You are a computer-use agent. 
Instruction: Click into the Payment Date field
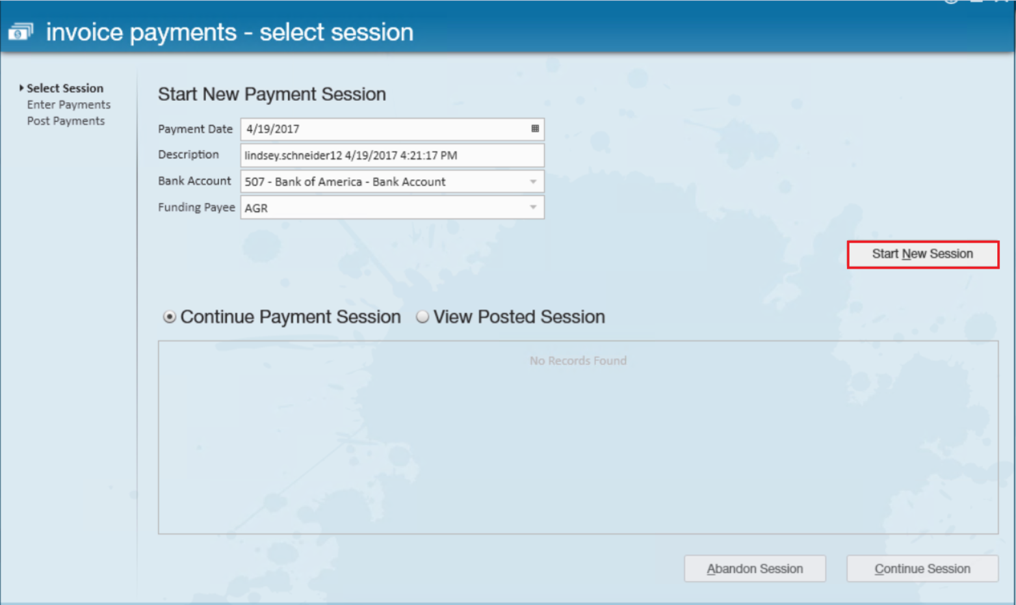coord(392,129)
